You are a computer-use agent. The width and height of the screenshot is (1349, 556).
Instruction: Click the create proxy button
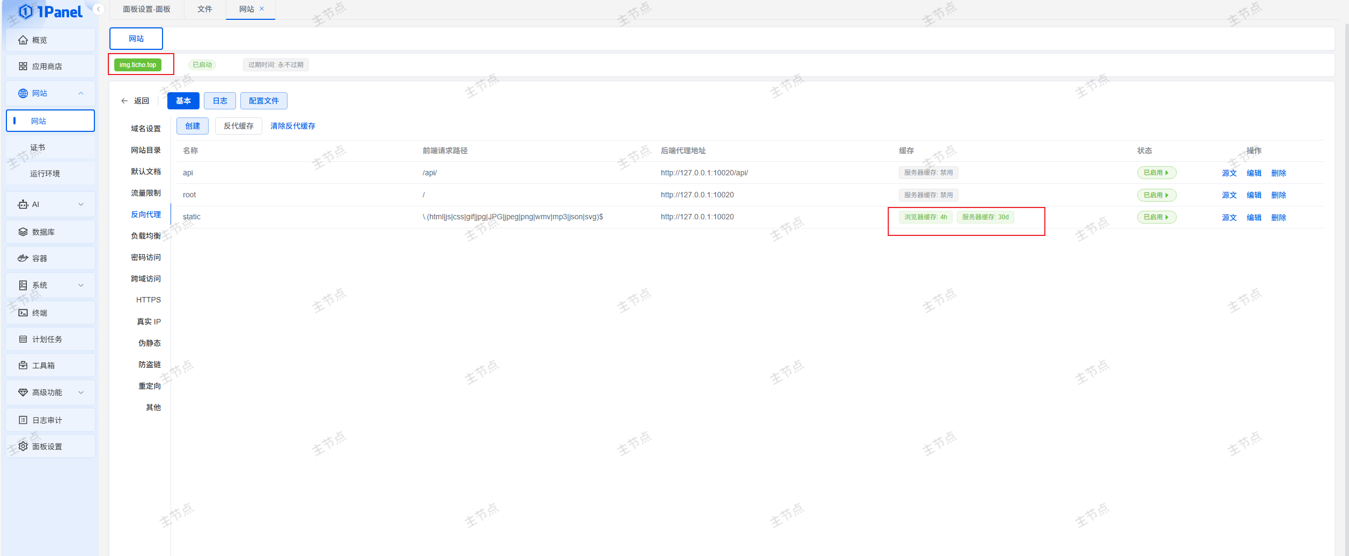pos(193,126)
